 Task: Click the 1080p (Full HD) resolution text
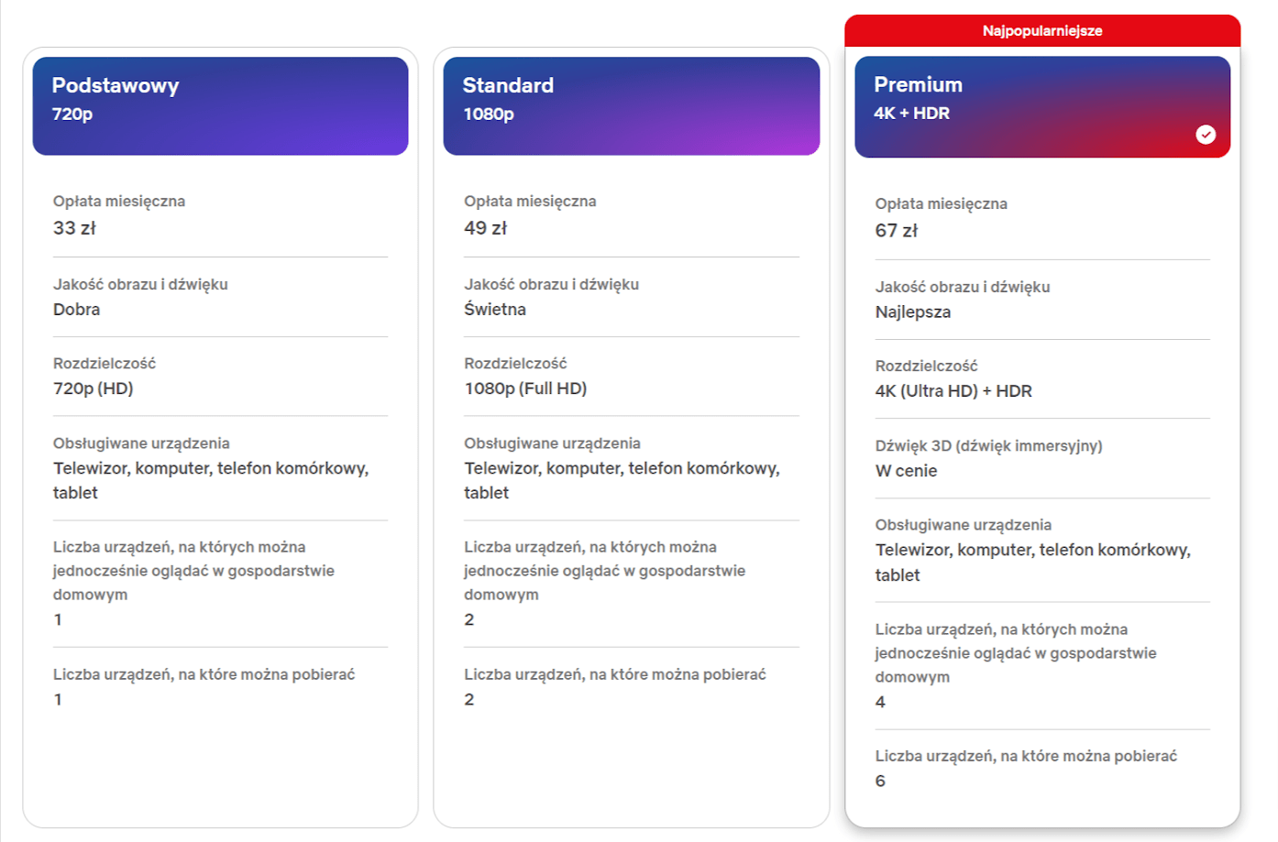(x=524, y=388)
